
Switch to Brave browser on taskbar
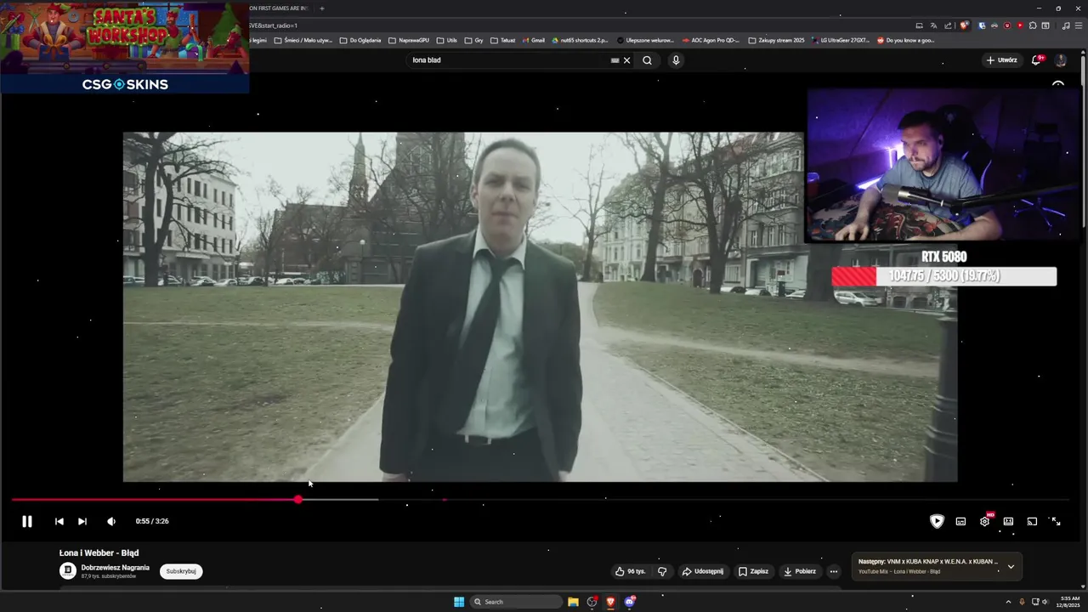point(610,602)
